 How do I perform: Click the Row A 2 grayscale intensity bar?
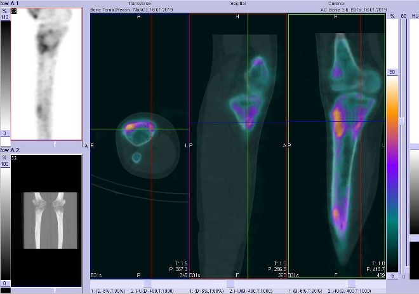(x=5, y=224)
